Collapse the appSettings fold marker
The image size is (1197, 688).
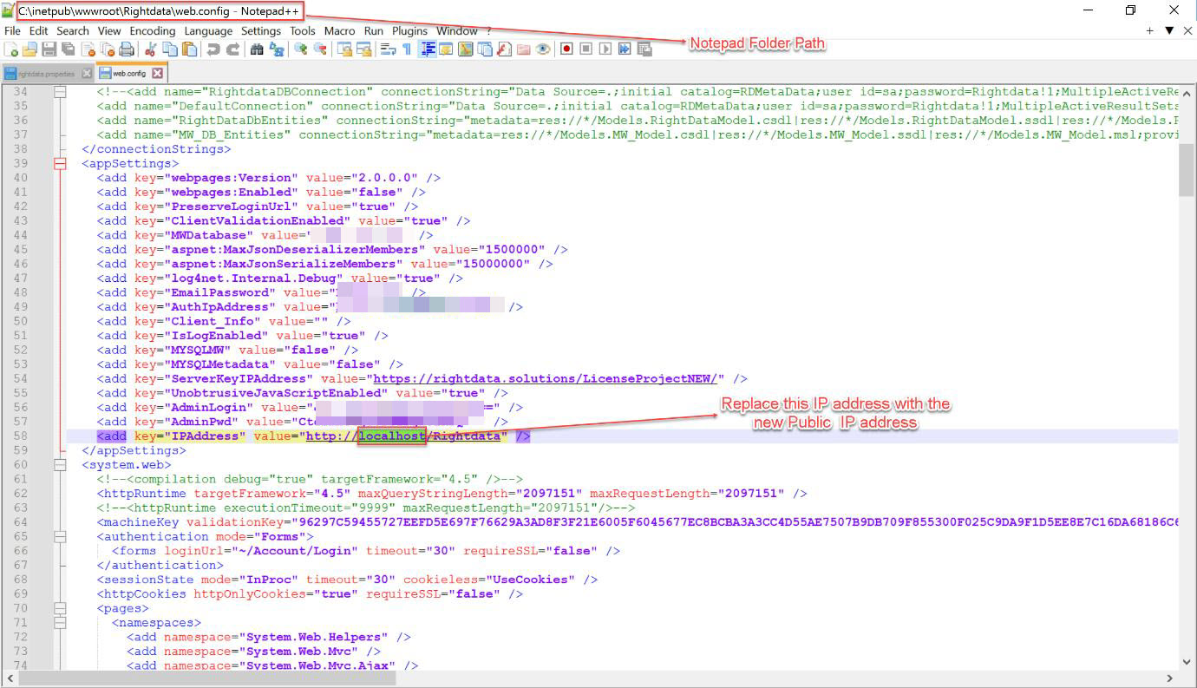coord(60,163)
